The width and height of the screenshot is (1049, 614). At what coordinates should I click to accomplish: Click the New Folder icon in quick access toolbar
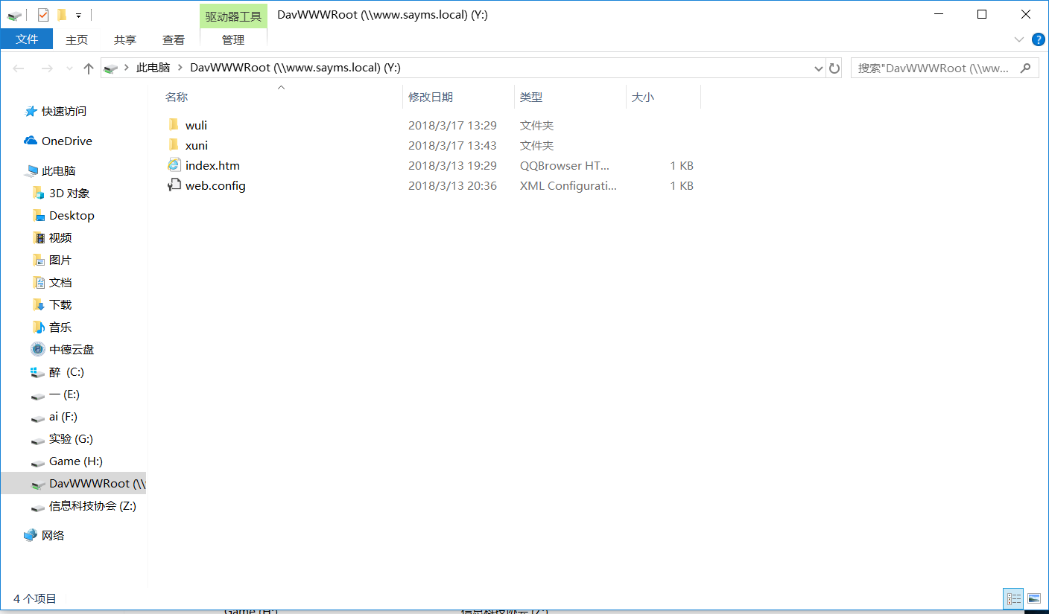[x=62, y=14]
